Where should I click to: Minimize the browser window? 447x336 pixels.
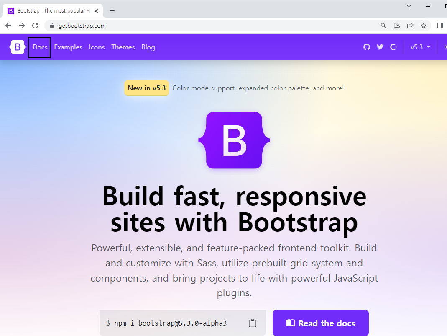(428, 6)
